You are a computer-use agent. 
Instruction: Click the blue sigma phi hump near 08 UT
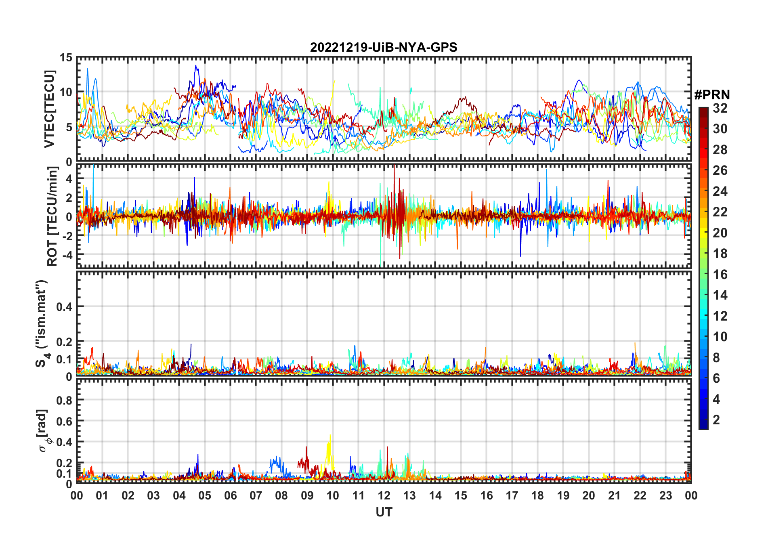click(277, 464)
